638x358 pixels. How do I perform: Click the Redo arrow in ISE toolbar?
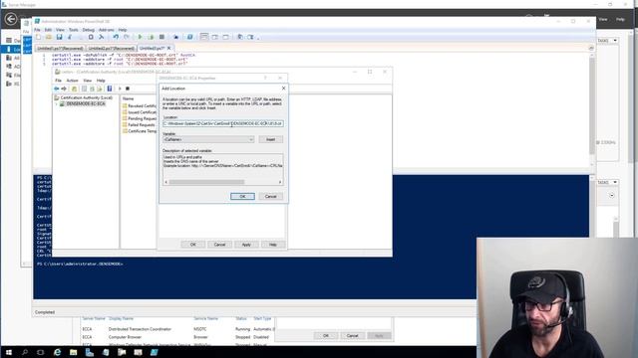coord(127,37)
